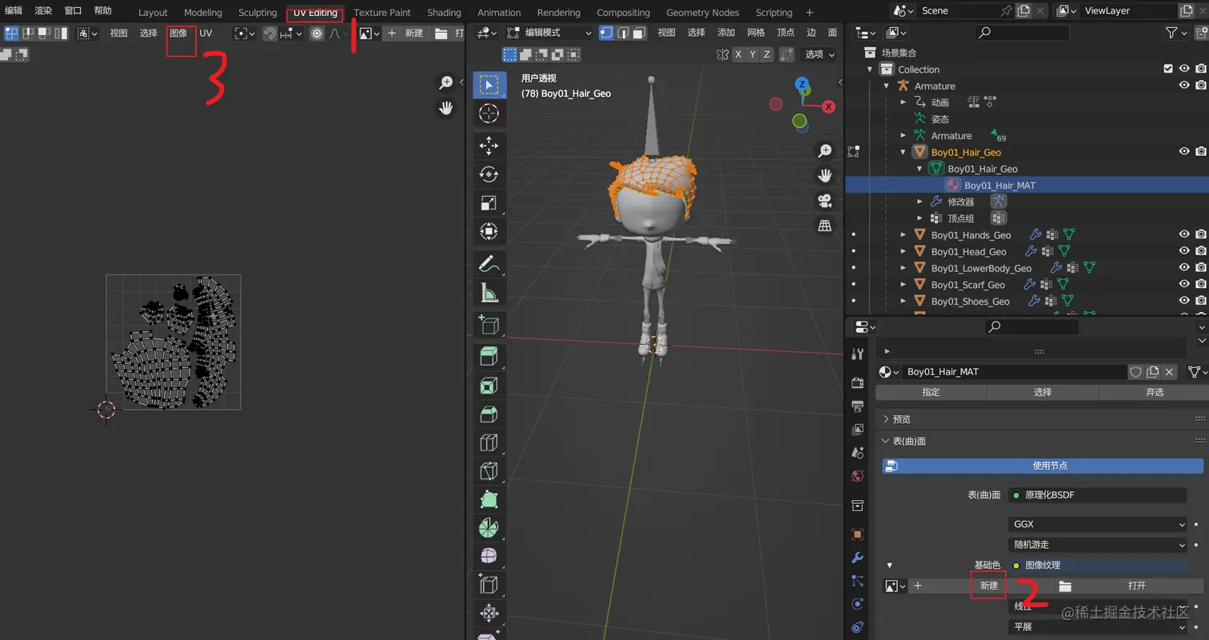This screenshot has height=640, width=1209.
Task: Select the Smooth vertices tool
Action: (x=489, y=555)
